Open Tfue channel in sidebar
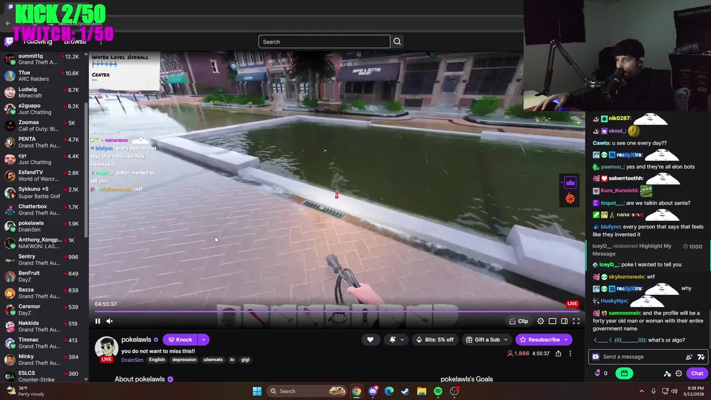711x400 pixels. pos(42,76)
